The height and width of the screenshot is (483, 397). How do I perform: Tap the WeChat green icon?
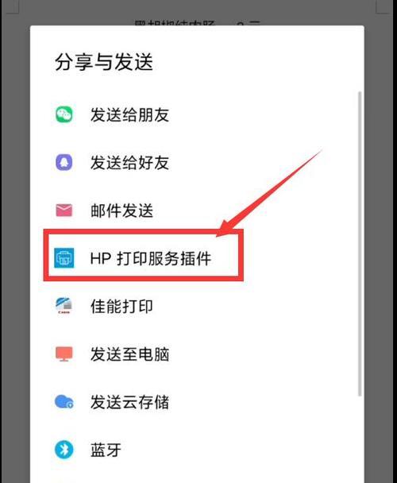coord(64,114)
